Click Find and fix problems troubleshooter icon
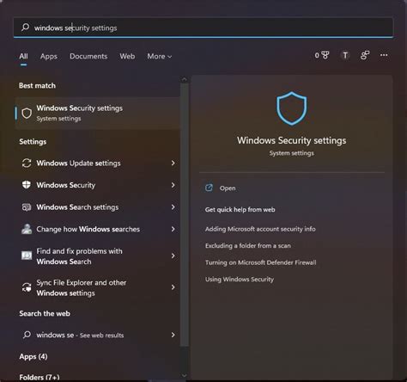This screenshot has width=407, height=382. point(27,256)
